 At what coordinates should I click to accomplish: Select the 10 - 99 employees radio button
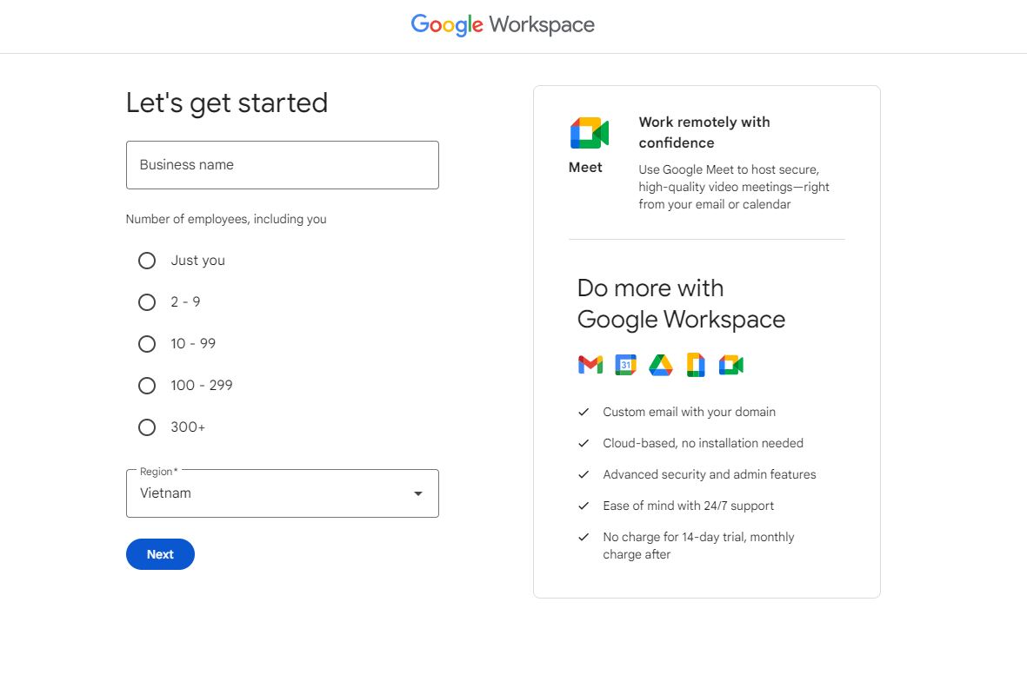(147, 344)
